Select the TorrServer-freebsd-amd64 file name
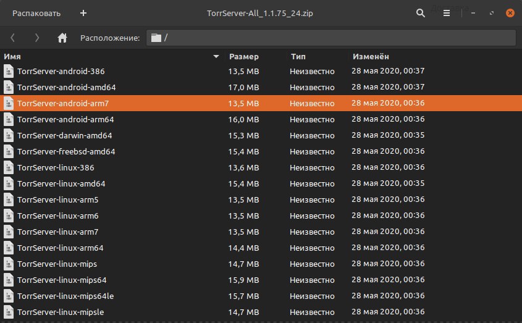This screenshot has height=323, width=522. click(x=66, y=151)
